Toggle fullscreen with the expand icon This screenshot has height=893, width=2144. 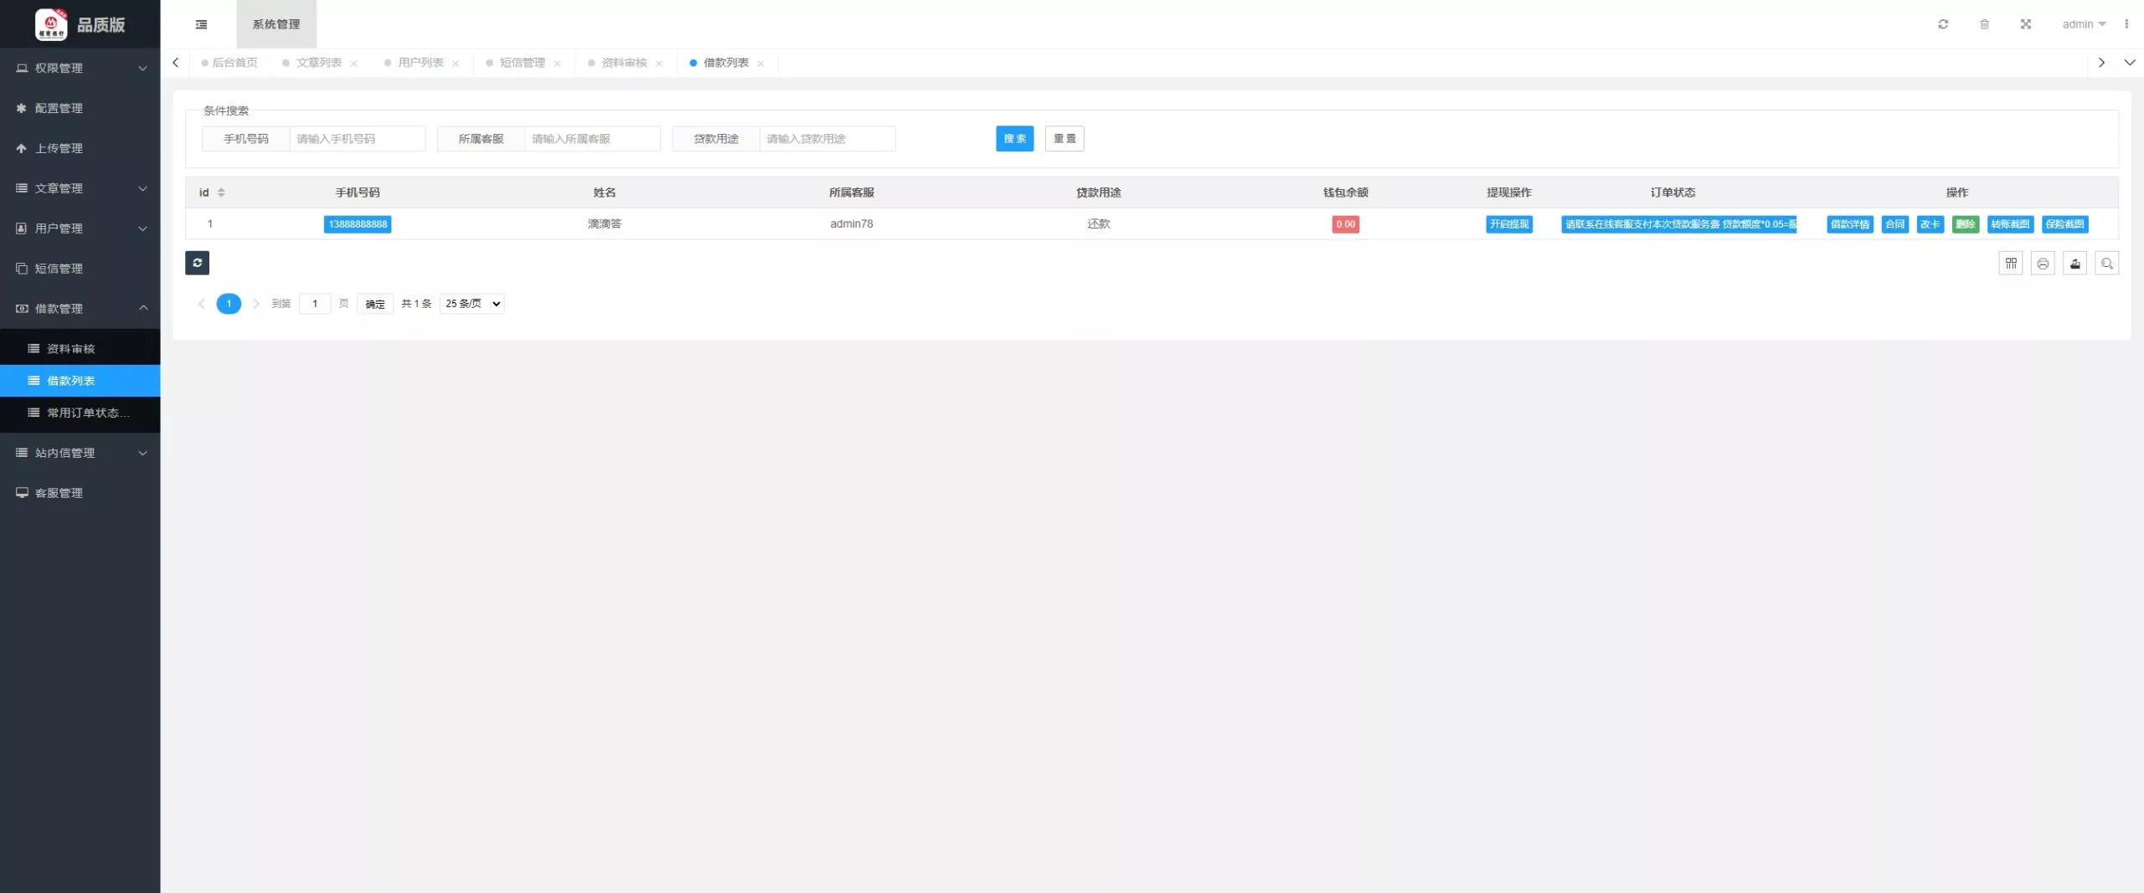[x=2026, y=24]
